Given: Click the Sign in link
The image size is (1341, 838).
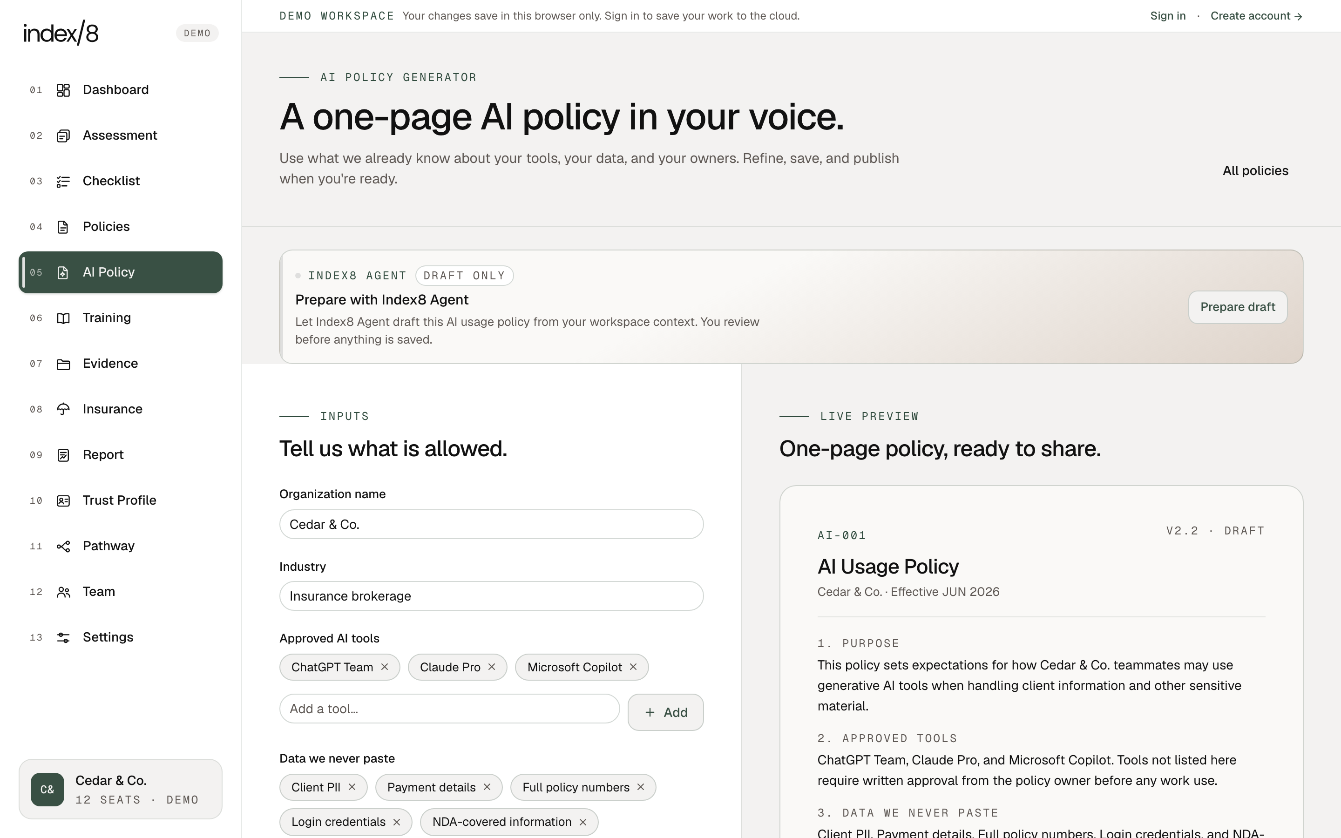Looking at the screenshot, I should click(x=1168, y=16).
